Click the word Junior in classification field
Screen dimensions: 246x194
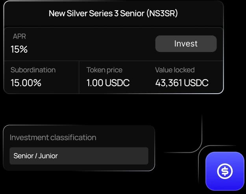48,156
